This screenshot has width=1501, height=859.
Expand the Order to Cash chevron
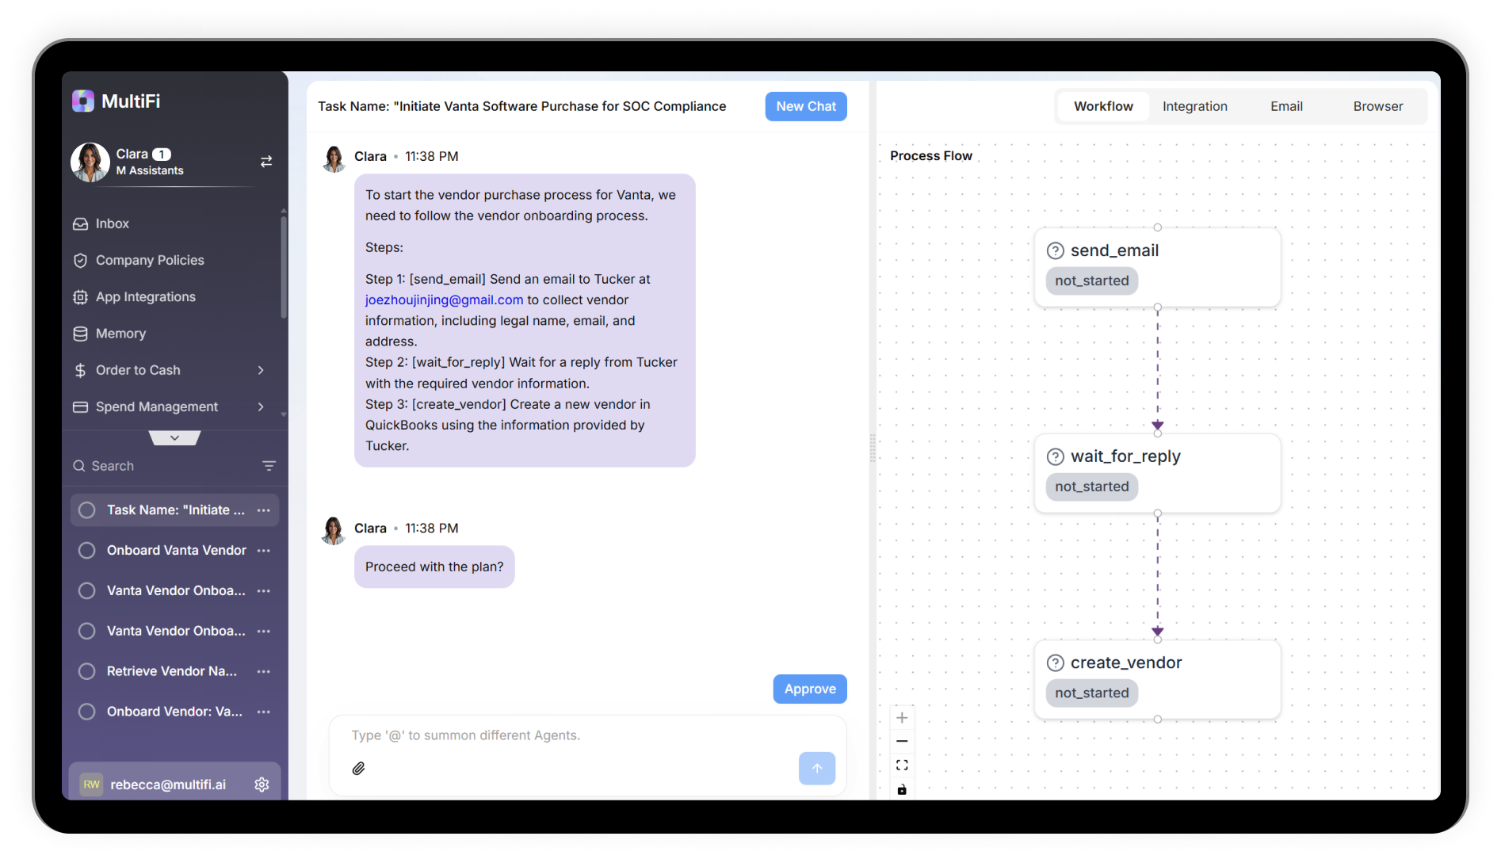point(261,370)
